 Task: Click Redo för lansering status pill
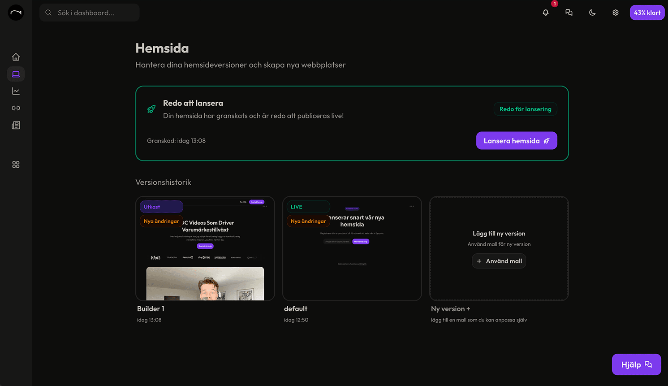pos(525,108)
